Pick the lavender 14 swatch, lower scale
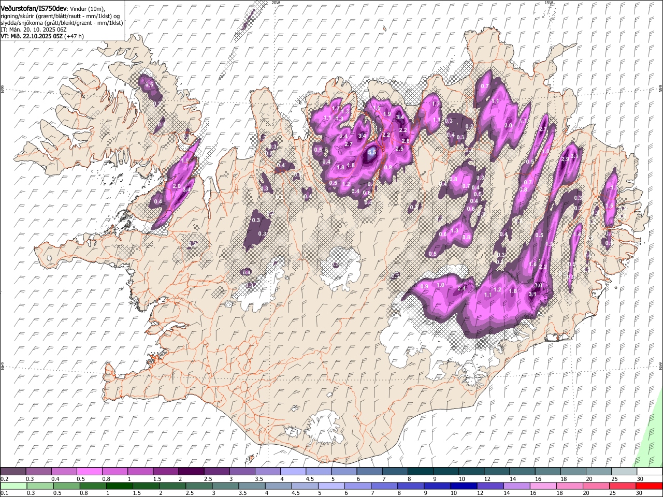663x497 pixels. (x=516, y=486)
